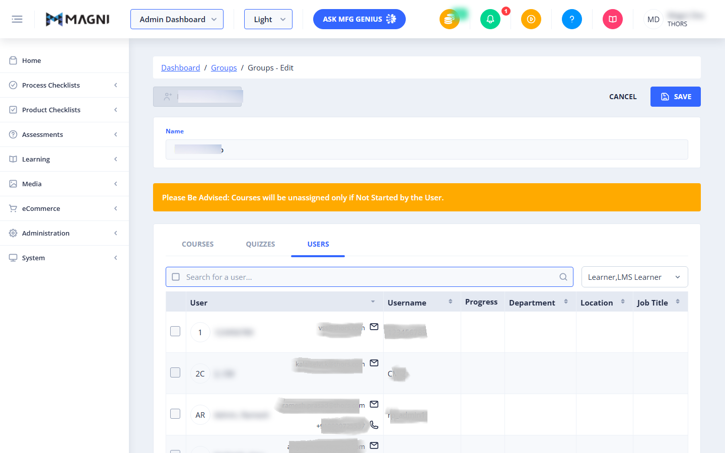Click the pink book icon
This screenshot has width=725, height=453.
tap(613, 19)
